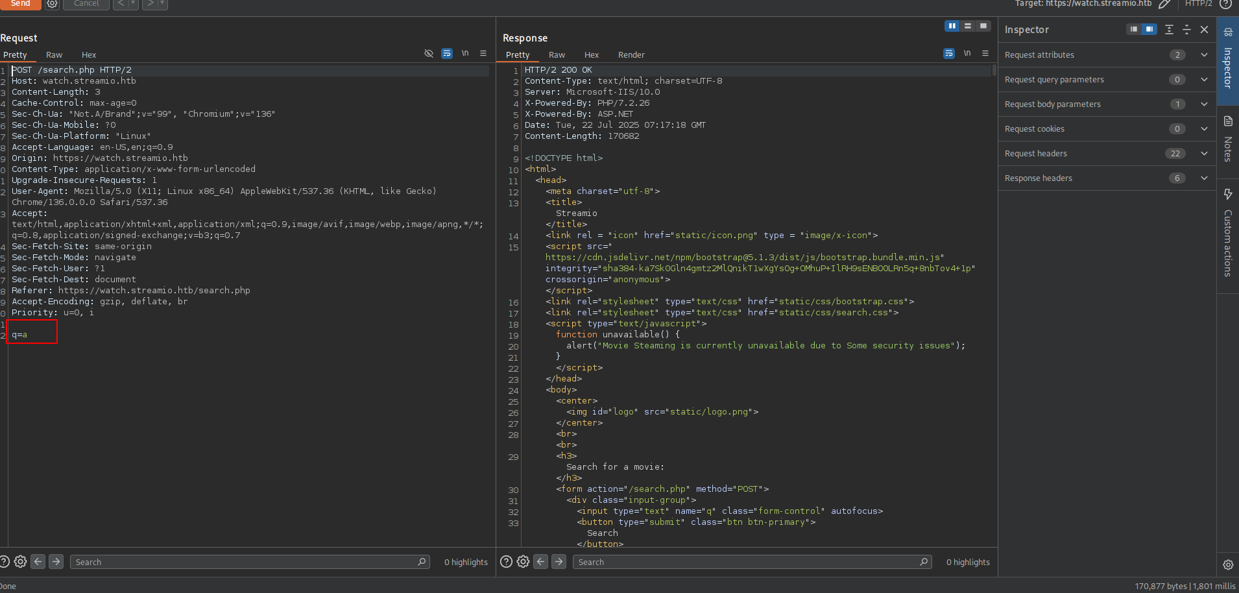Screen dimensions: 1239x593
Task: Open Repeater send settings gear icon
Action: click(53, 4)
